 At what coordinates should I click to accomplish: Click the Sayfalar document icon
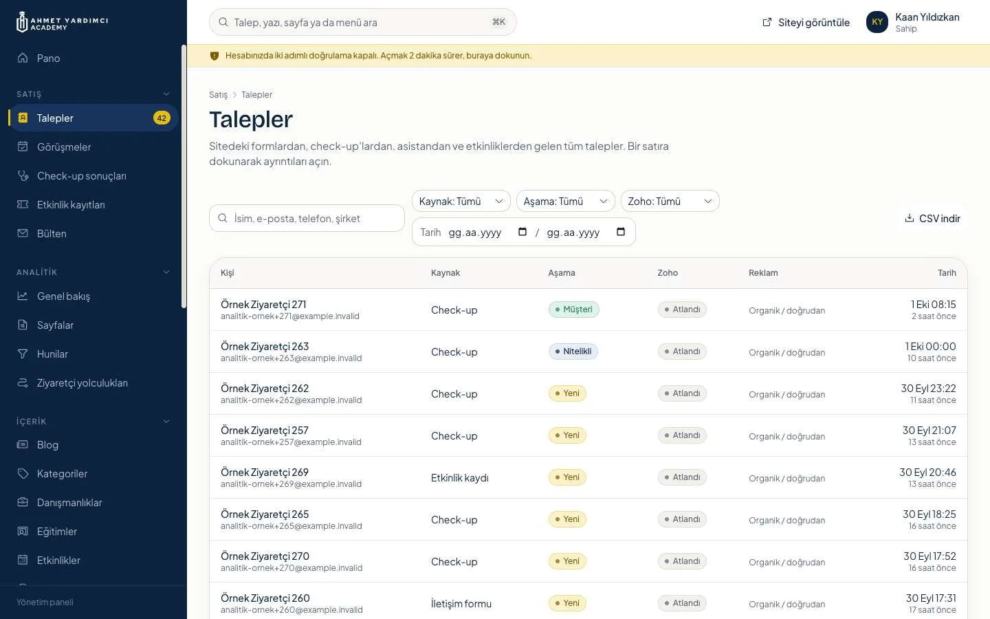tap(23, 325)
